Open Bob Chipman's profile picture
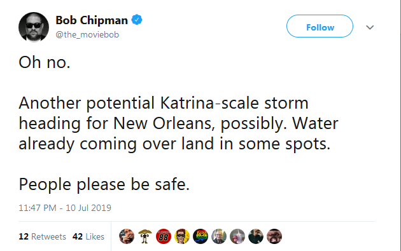 [34, 27]
